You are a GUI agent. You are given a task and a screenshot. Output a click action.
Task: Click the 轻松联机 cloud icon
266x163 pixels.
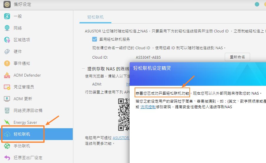point(7,134)
